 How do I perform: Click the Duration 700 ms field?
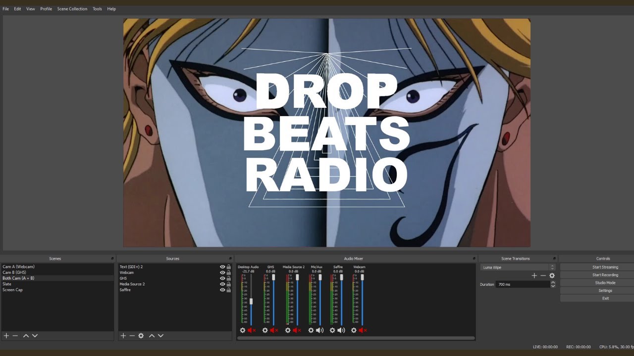click(x=524, y=284)
